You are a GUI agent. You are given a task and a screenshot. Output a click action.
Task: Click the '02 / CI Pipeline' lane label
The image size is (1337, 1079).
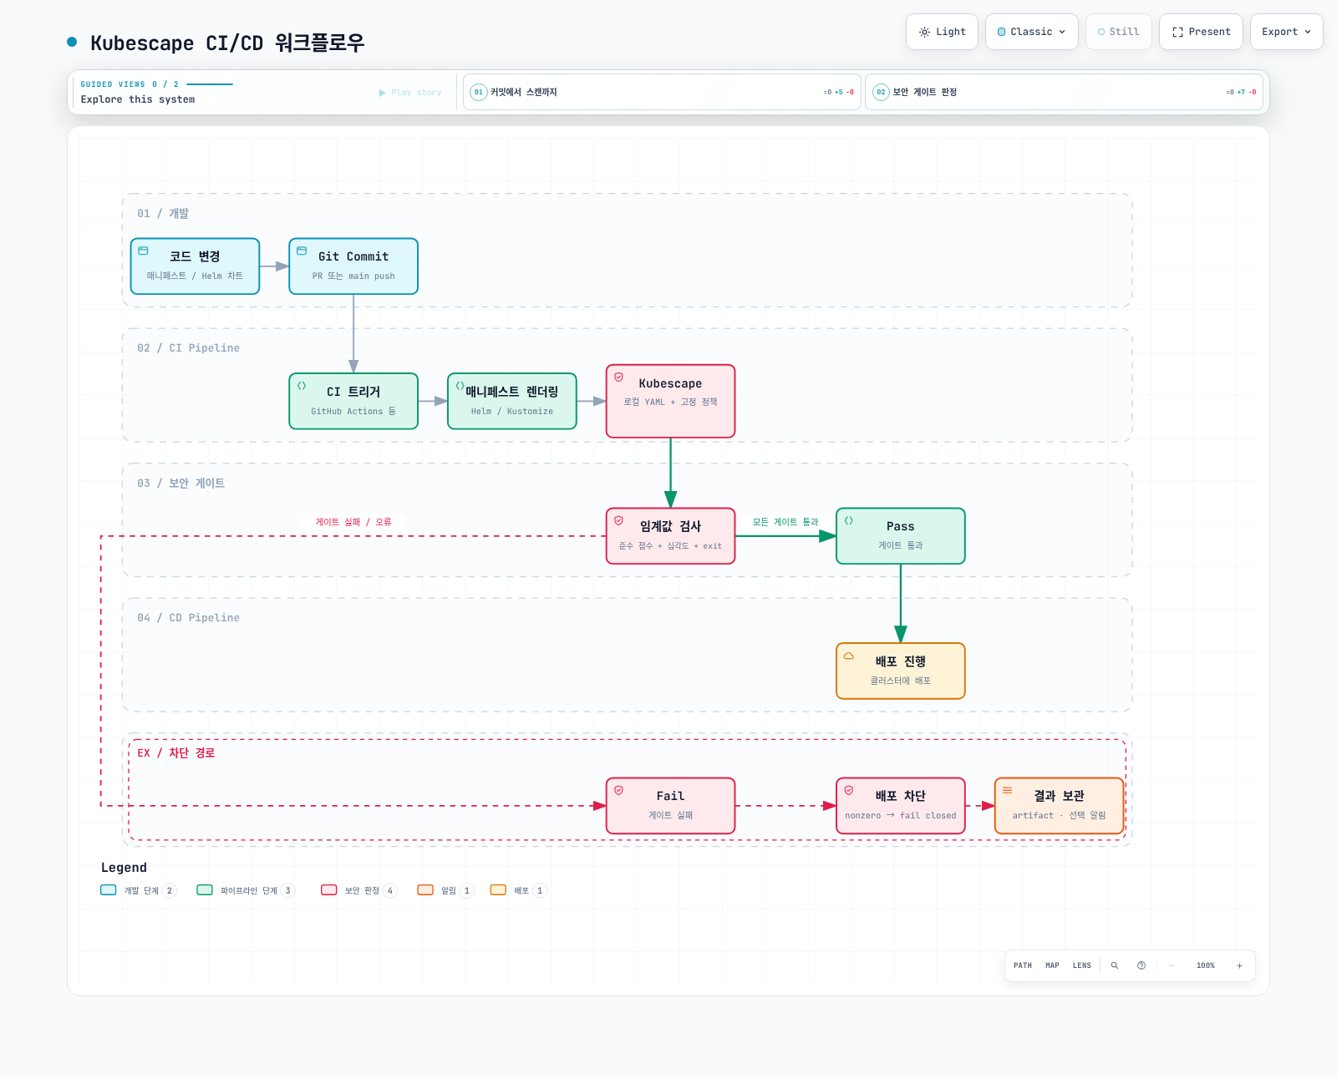point(188,348)
